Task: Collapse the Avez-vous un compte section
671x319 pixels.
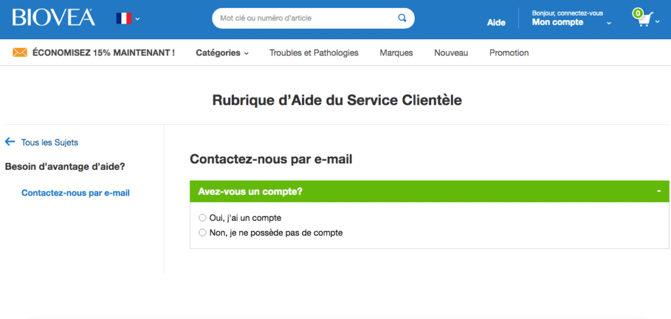Action: (x=659, y=191)
